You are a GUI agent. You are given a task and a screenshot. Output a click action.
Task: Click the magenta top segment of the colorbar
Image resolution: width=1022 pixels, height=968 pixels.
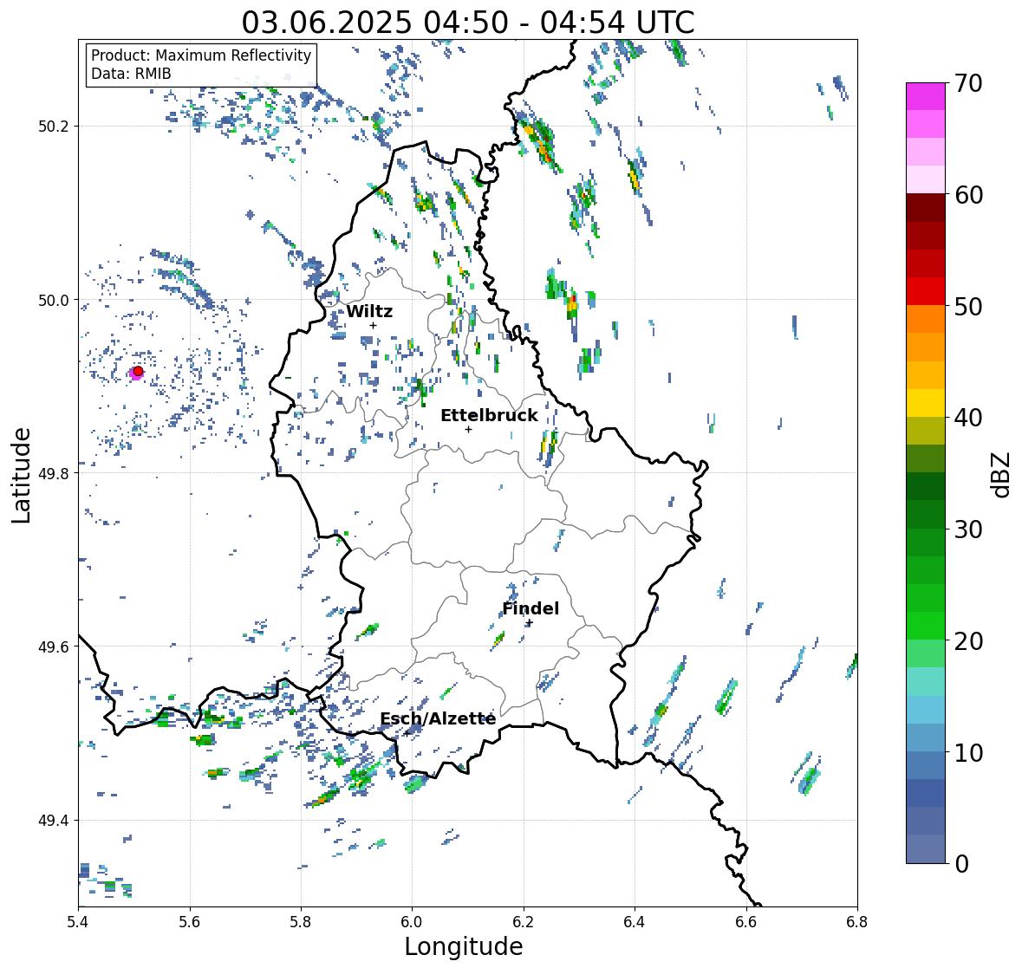pyautogui.click(x=926, y=96)
